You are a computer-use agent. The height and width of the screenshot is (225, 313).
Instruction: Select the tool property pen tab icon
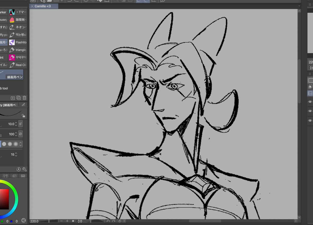[23, 105]
